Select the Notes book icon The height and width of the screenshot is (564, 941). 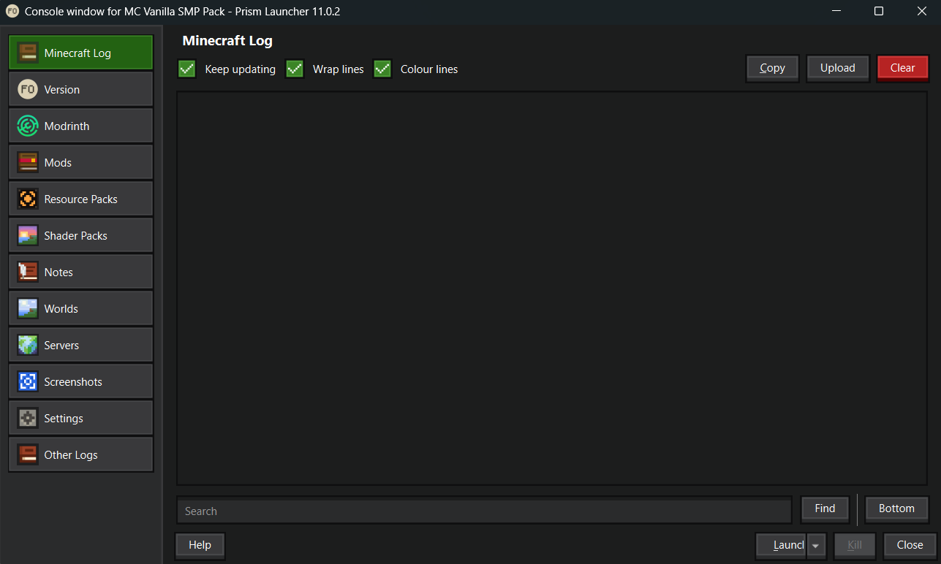(x=28, y=272)
